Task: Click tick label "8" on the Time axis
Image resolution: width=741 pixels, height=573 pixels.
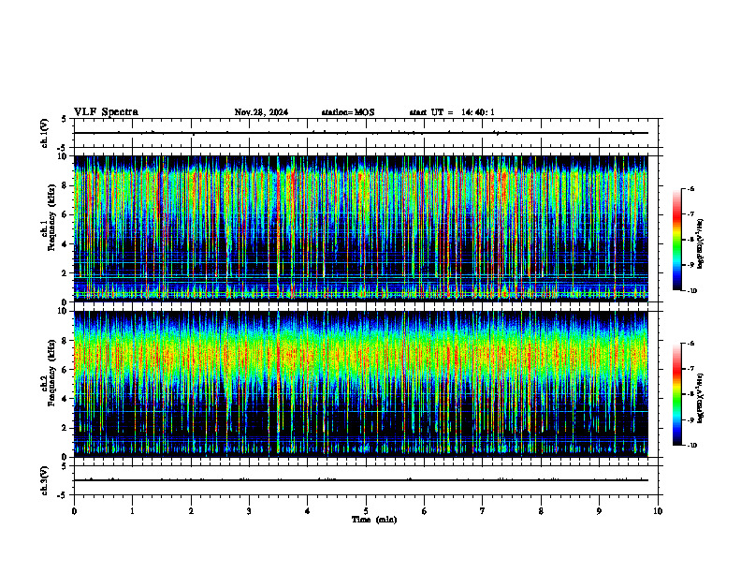Action: [541, 511]
